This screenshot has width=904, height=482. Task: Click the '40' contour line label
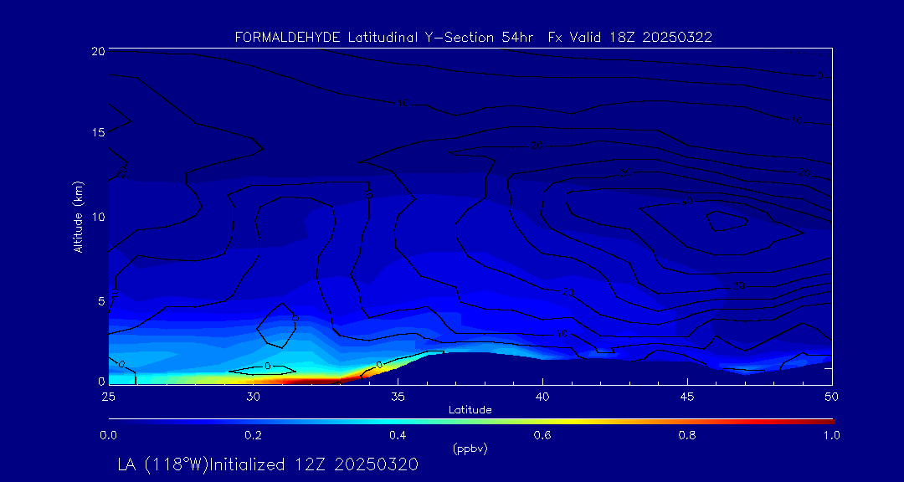(686, 201)
